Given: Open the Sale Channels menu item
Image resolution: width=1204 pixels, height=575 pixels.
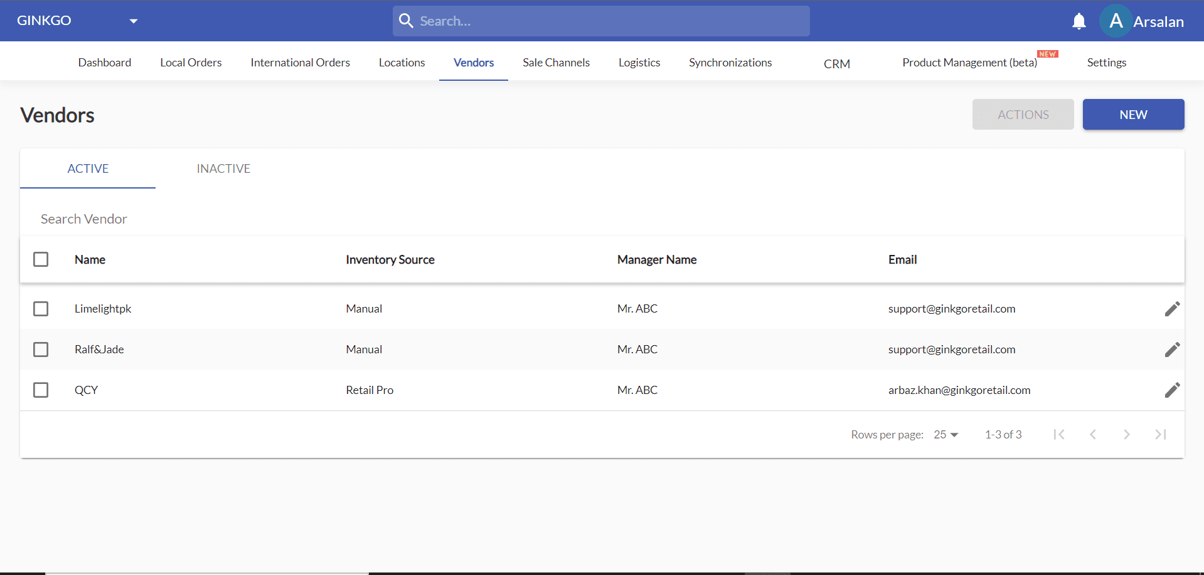Looking at the screenshot, I should point(556,63).
